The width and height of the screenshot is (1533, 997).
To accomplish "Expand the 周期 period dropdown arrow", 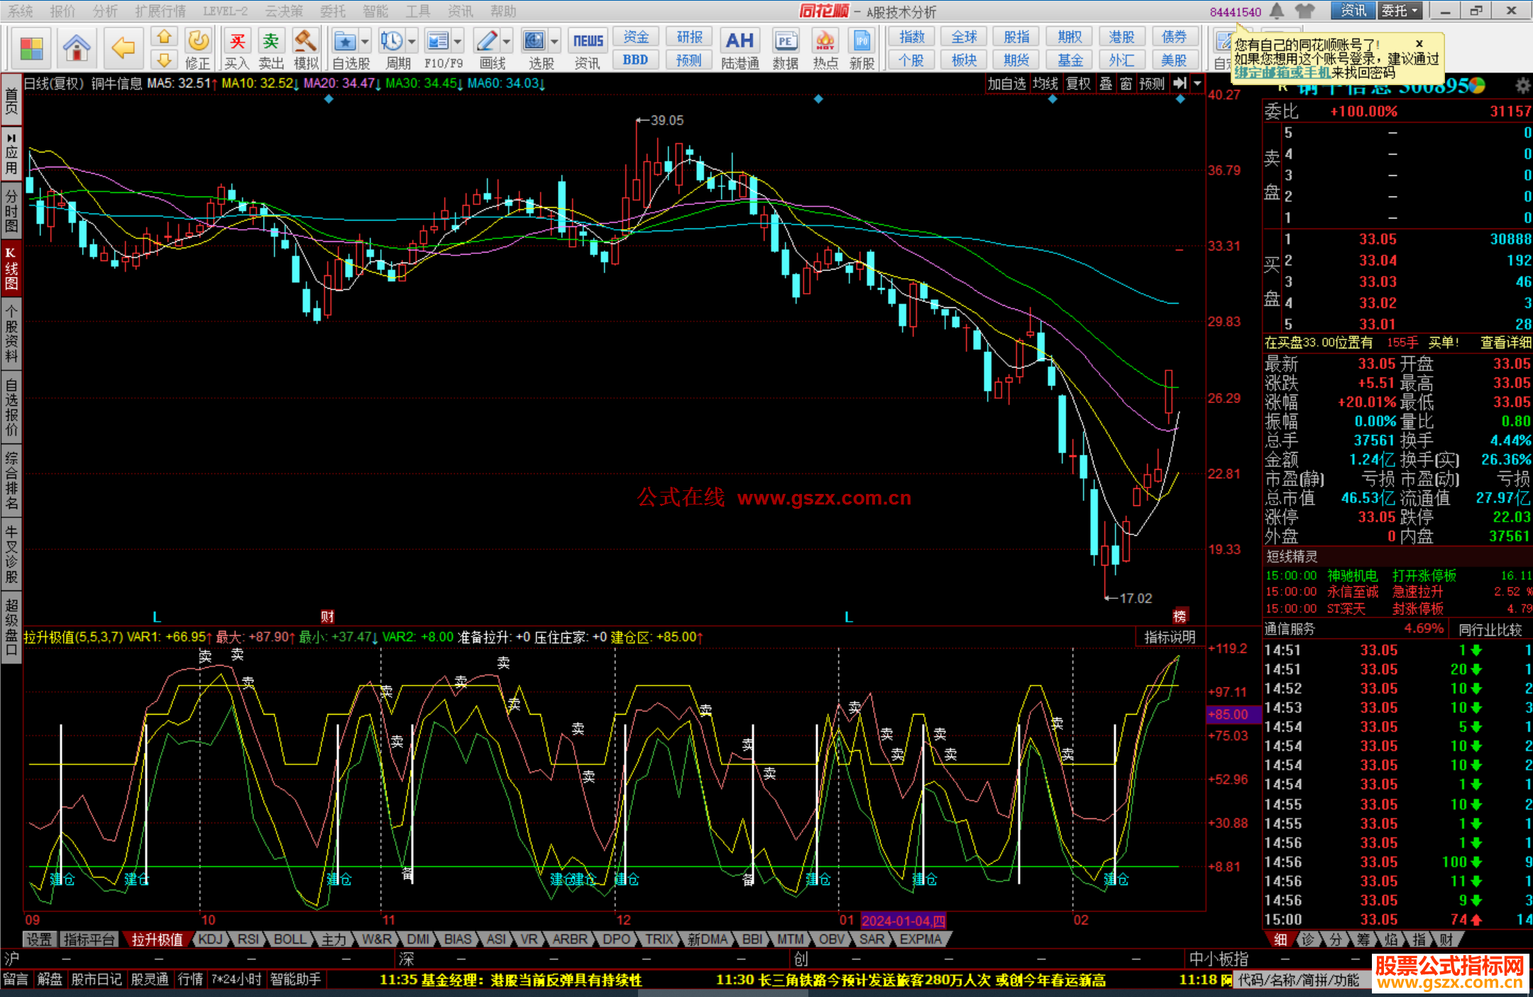I will [412, 42].
